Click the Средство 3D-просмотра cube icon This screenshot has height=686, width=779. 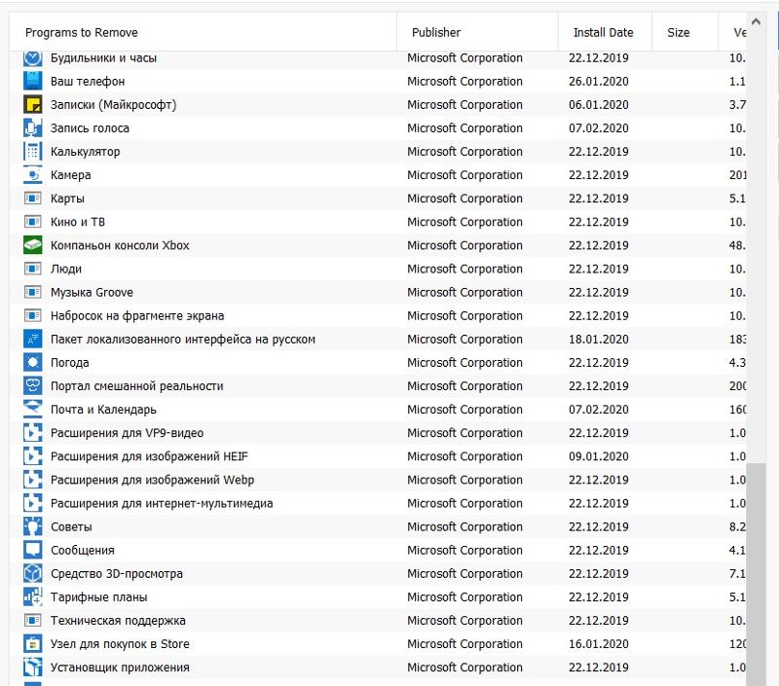click(x=32, y=573)
